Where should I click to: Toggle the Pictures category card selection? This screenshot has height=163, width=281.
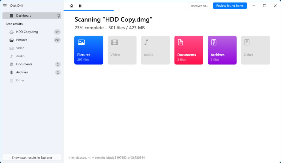[89, 50]
